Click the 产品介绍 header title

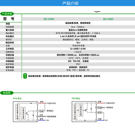click(x=70, y=3)
